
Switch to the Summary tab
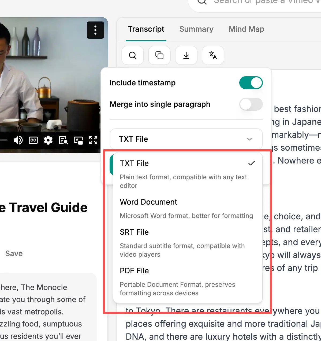(x=196, y=29)
